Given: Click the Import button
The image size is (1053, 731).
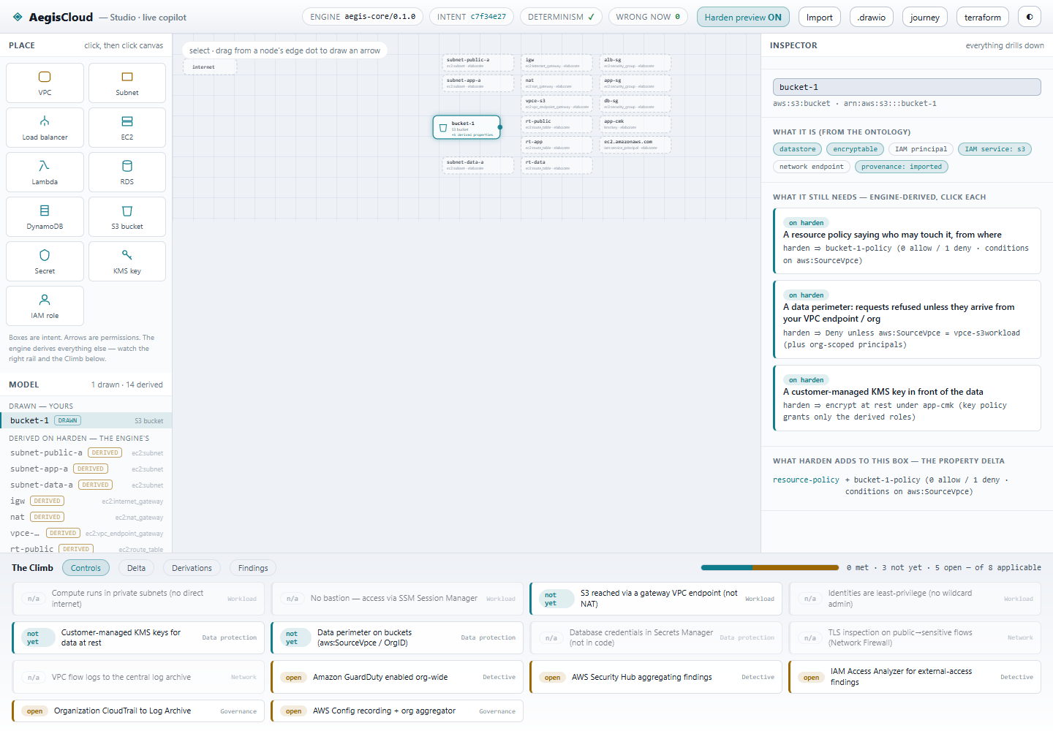Looking at the screenshot, I should pyautogui.click(x=819, y=17).
